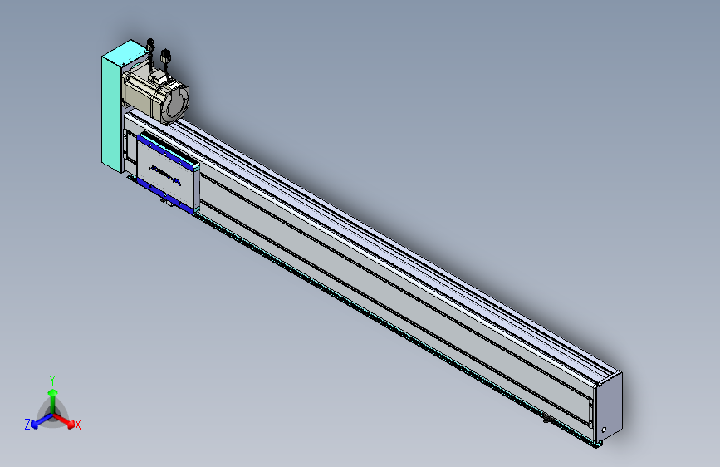Click the round hole on the end cap

(604, 430)
